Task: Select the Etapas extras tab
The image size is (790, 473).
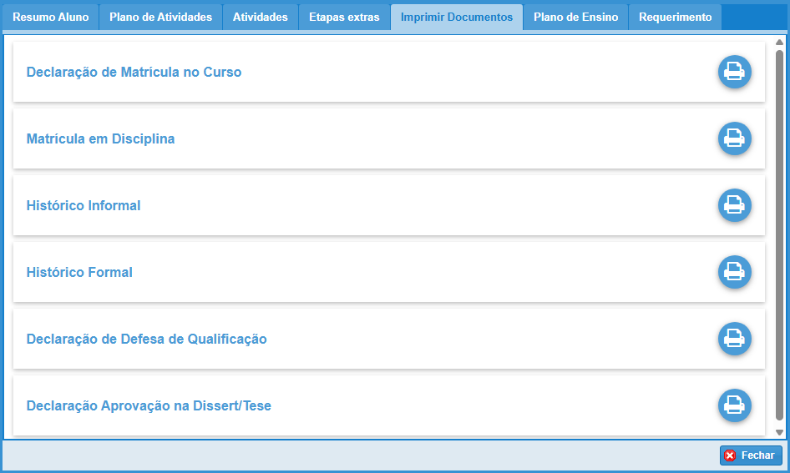Action: coord(344,18)
